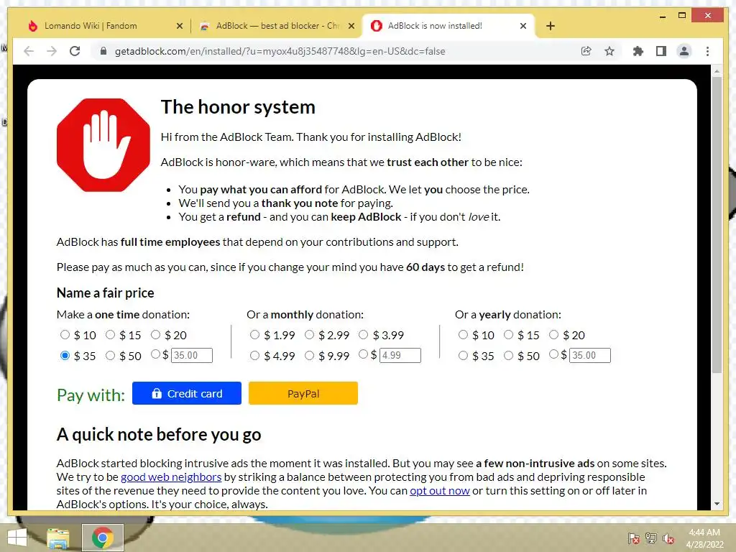Go forward one page
Viewport: 736px width, 552px height.
coord(52,51)
